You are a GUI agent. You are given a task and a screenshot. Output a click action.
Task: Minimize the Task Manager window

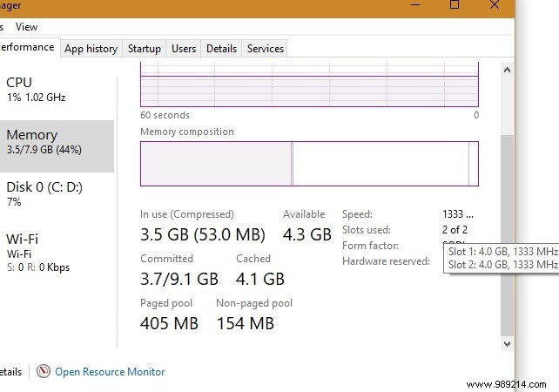tap(415, 4)
